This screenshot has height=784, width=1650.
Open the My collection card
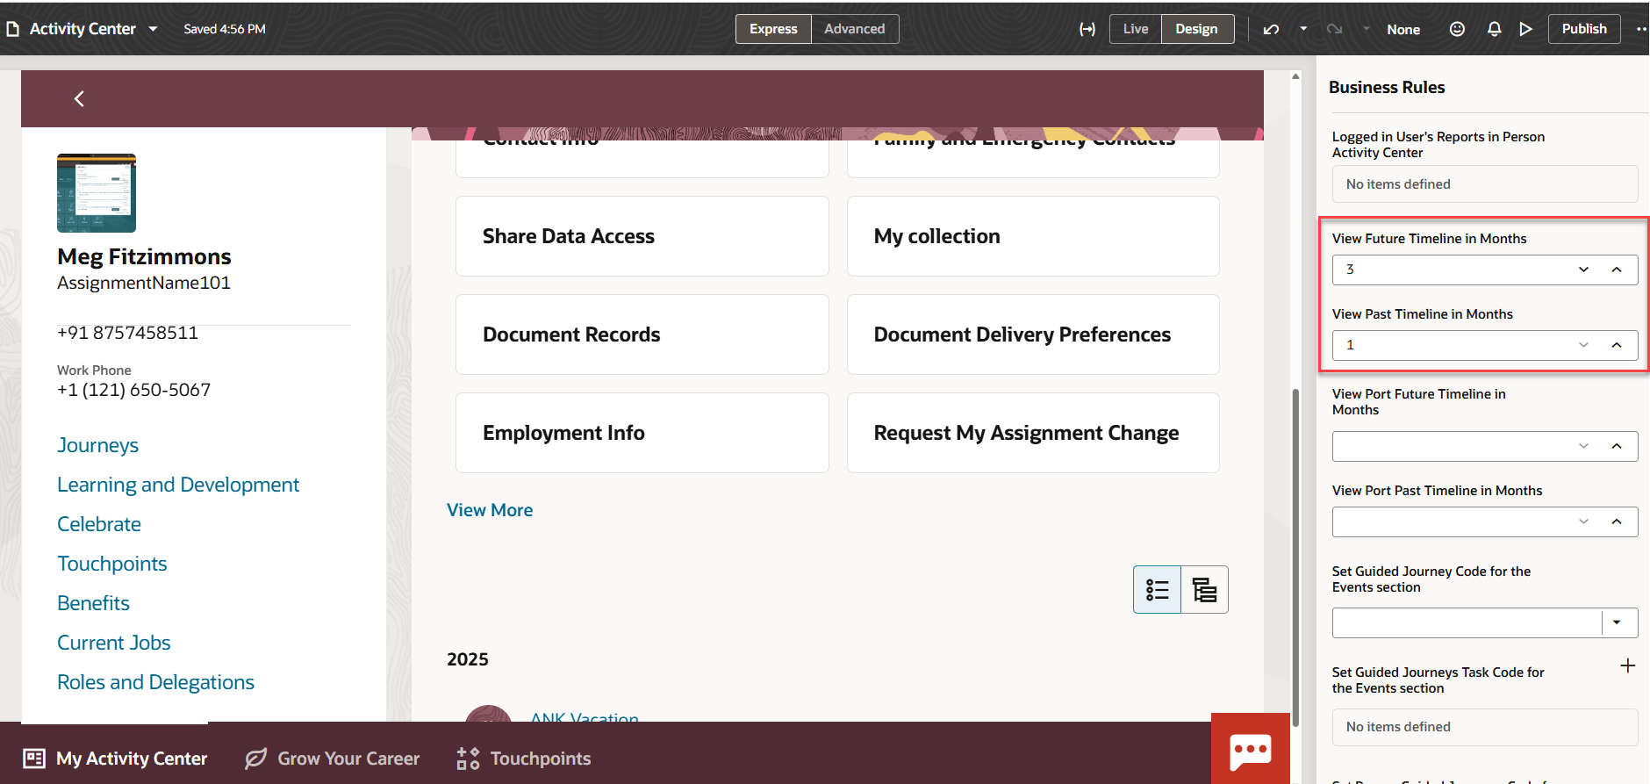point(1033,236)
